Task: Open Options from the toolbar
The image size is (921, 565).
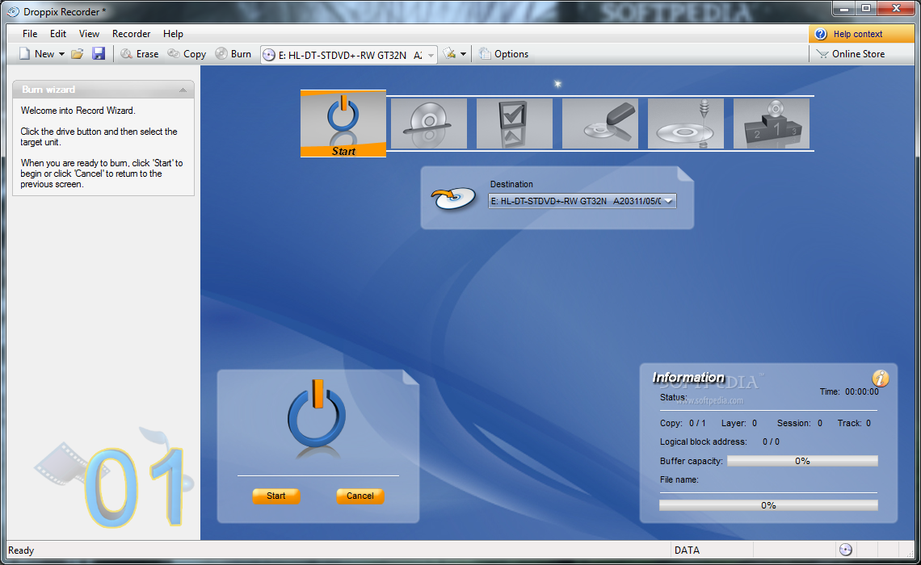Action: [503, 54]
